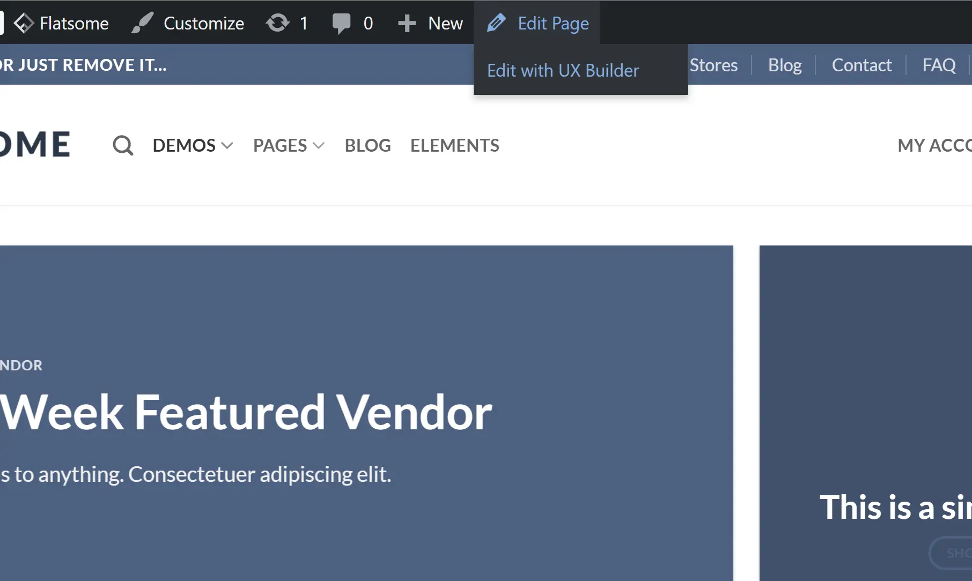Click the 'This is a si' banner heading

click(x=896, y=507)
